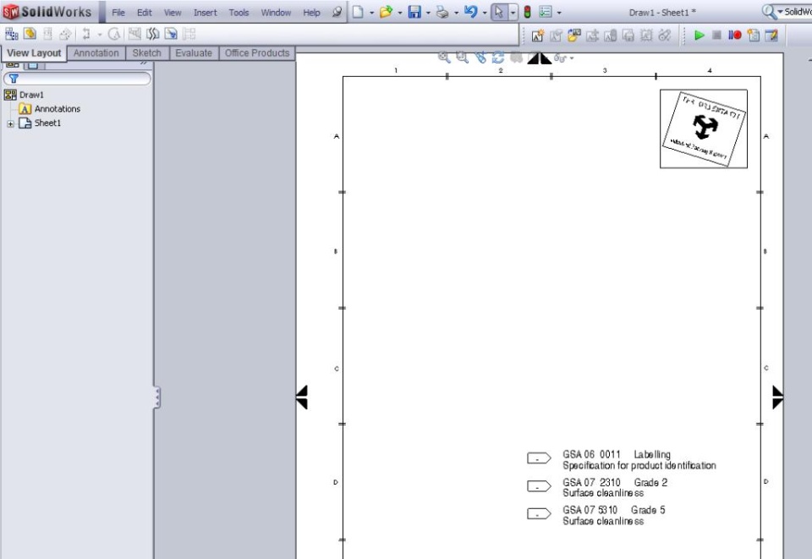Screen dimensions: 812x559
Task: Open the File menu
Action: (x=118, y=13)
